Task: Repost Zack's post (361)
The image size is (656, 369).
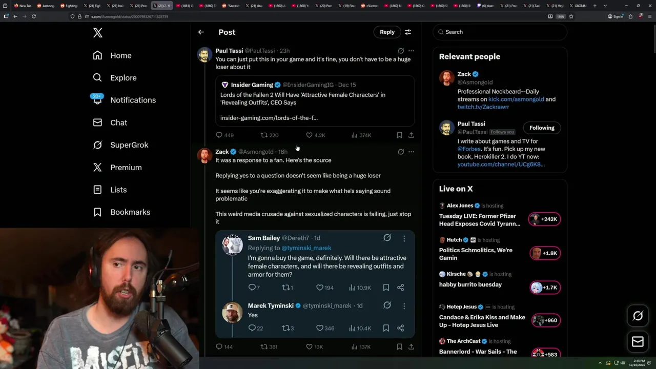Action: (270, 347)
